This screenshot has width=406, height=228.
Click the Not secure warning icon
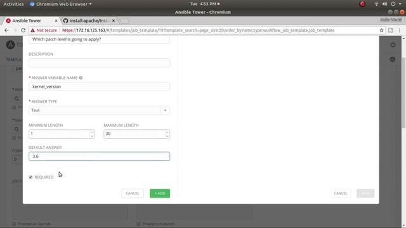coord(32,30)
